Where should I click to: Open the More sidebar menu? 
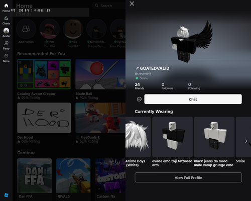coord(6,58)
